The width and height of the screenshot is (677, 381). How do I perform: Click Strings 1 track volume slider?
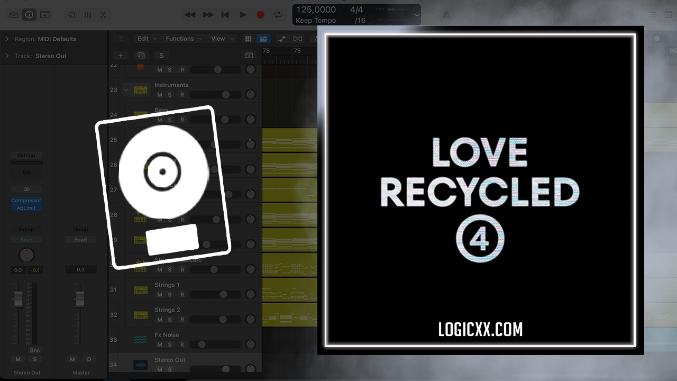214,295
